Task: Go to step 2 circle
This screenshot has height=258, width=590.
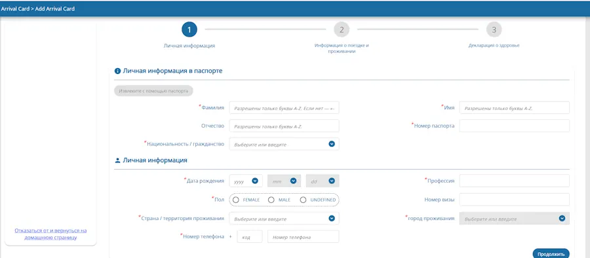Action: point(342,29)
